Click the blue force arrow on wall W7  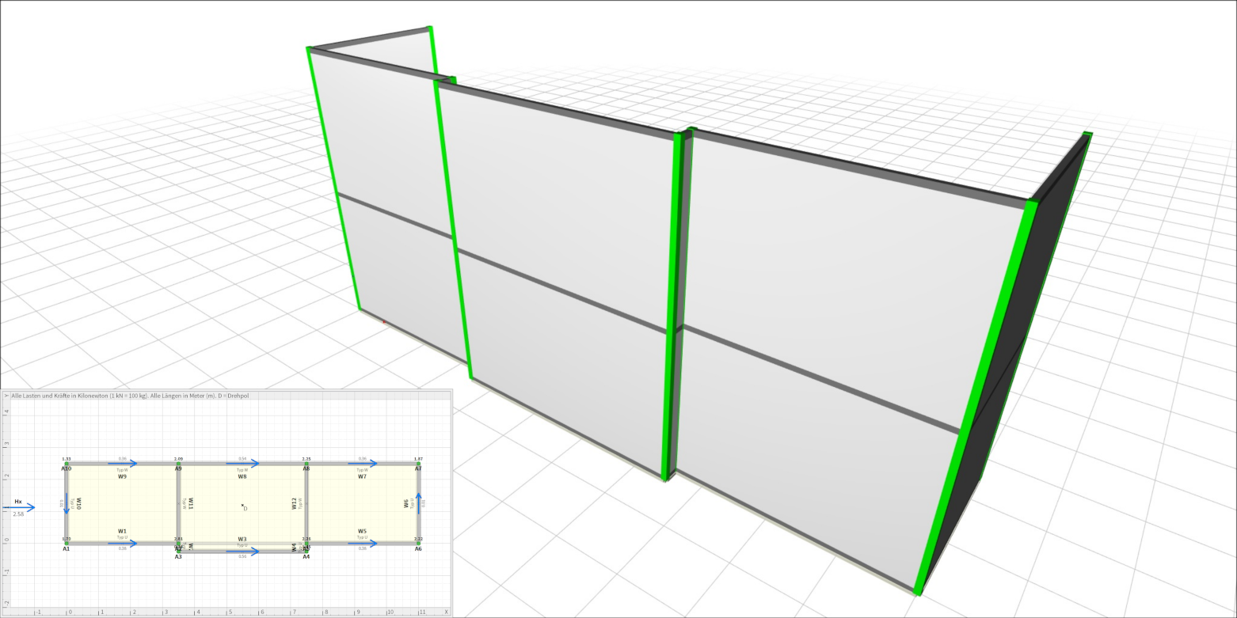(x=363, y=464)
